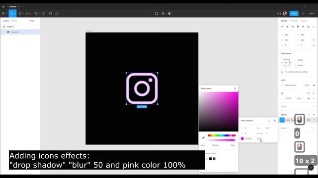Click the Present play icon
Screen dimensions: 318x178
(304, 13)
